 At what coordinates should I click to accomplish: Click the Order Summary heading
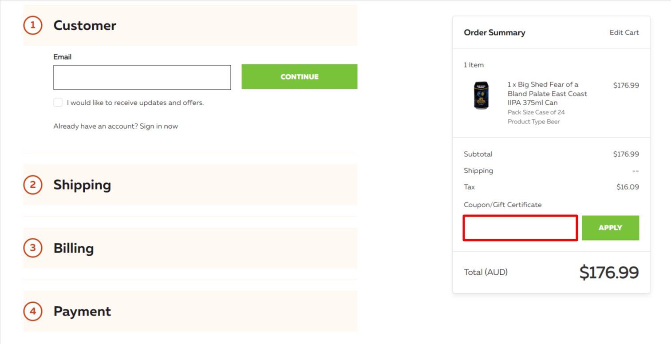point(494,32)
